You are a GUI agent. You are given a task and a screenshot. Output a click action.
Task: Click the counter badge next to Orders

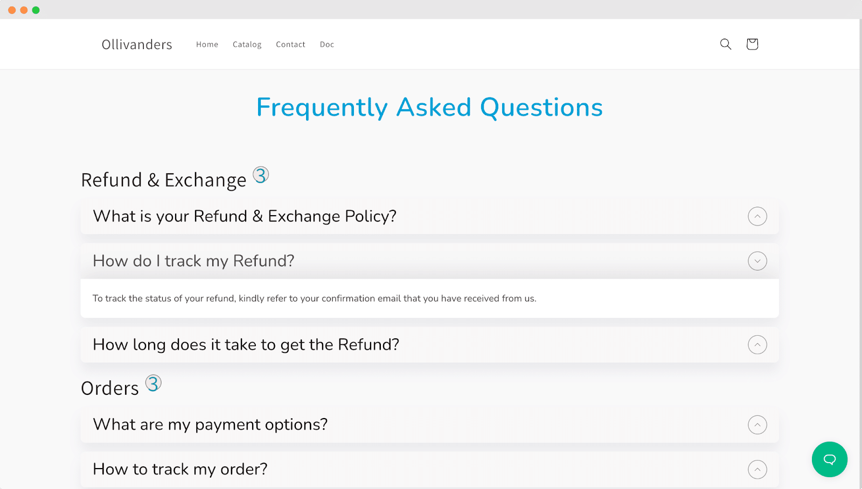(x=152, y=382)
